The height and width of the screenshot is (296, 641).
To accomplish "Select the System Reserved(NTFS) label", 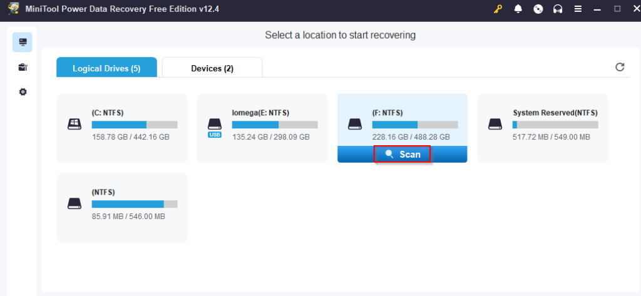I will (555, 113).
